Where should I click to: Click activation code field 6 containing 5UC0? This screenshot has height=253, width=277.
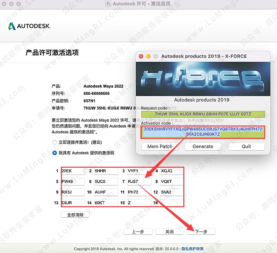coord(106,182)
